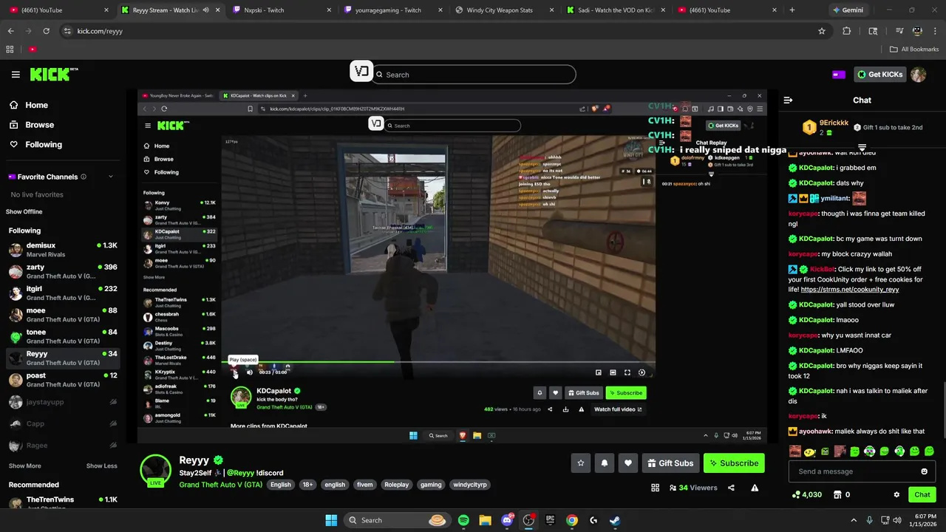This screenshot has width=946, height=532.
Task: Focus the Kick search box
Action: 473,75
